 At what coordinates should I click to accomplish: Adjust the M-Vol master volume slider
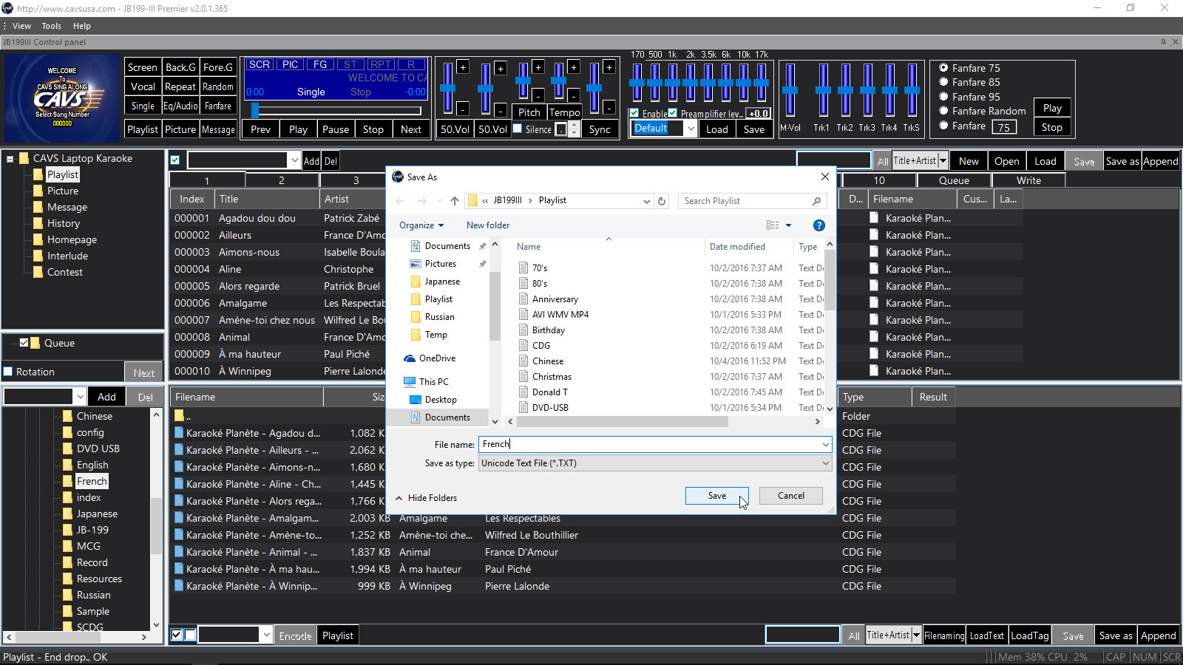tap(790, 90)
